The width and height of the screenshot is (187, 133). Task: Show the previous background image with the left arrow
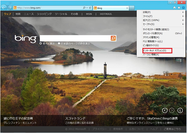(x=165, y=110)
